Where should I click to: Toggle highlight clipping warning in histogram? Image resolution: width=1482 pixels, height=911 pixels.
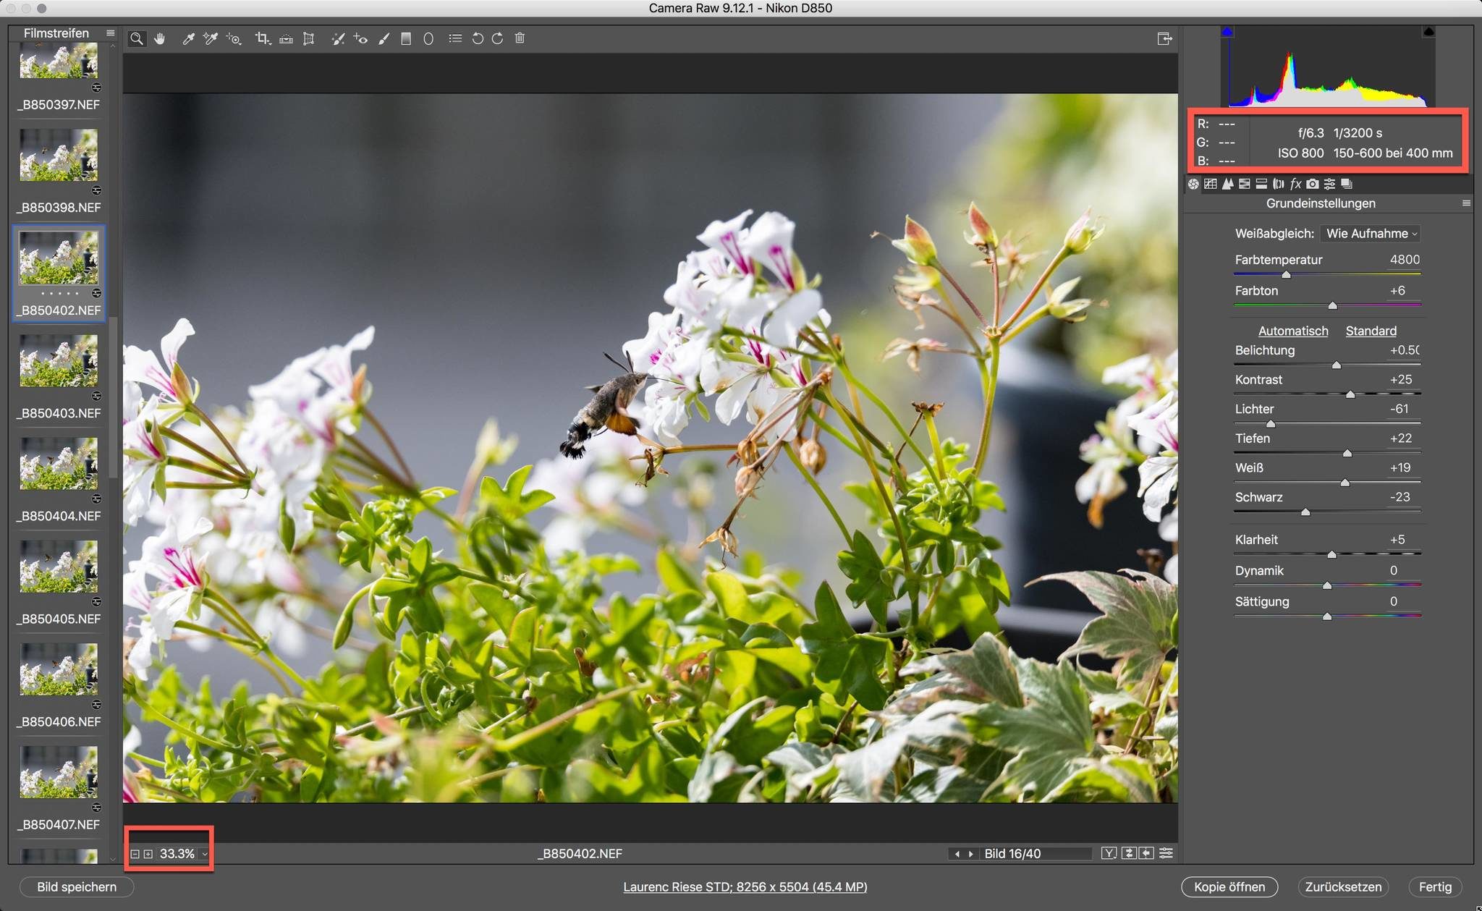[x=1428, y=32]
